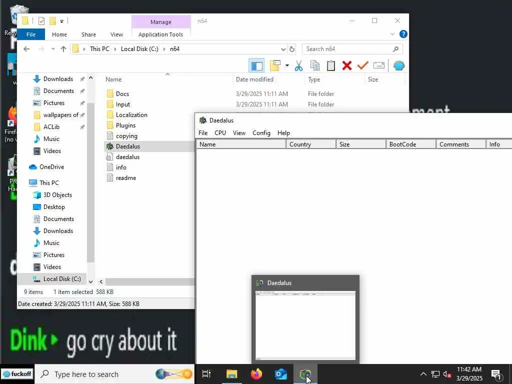Click New Folder icon in quick access toolbar
The width and height of the screenshot is (512, 384).
click(x=52, y=21)
